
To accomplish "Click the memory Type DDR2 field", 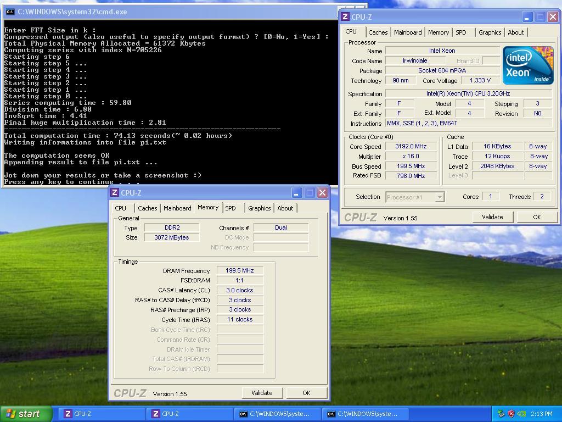I will click(x=172, y=227).
